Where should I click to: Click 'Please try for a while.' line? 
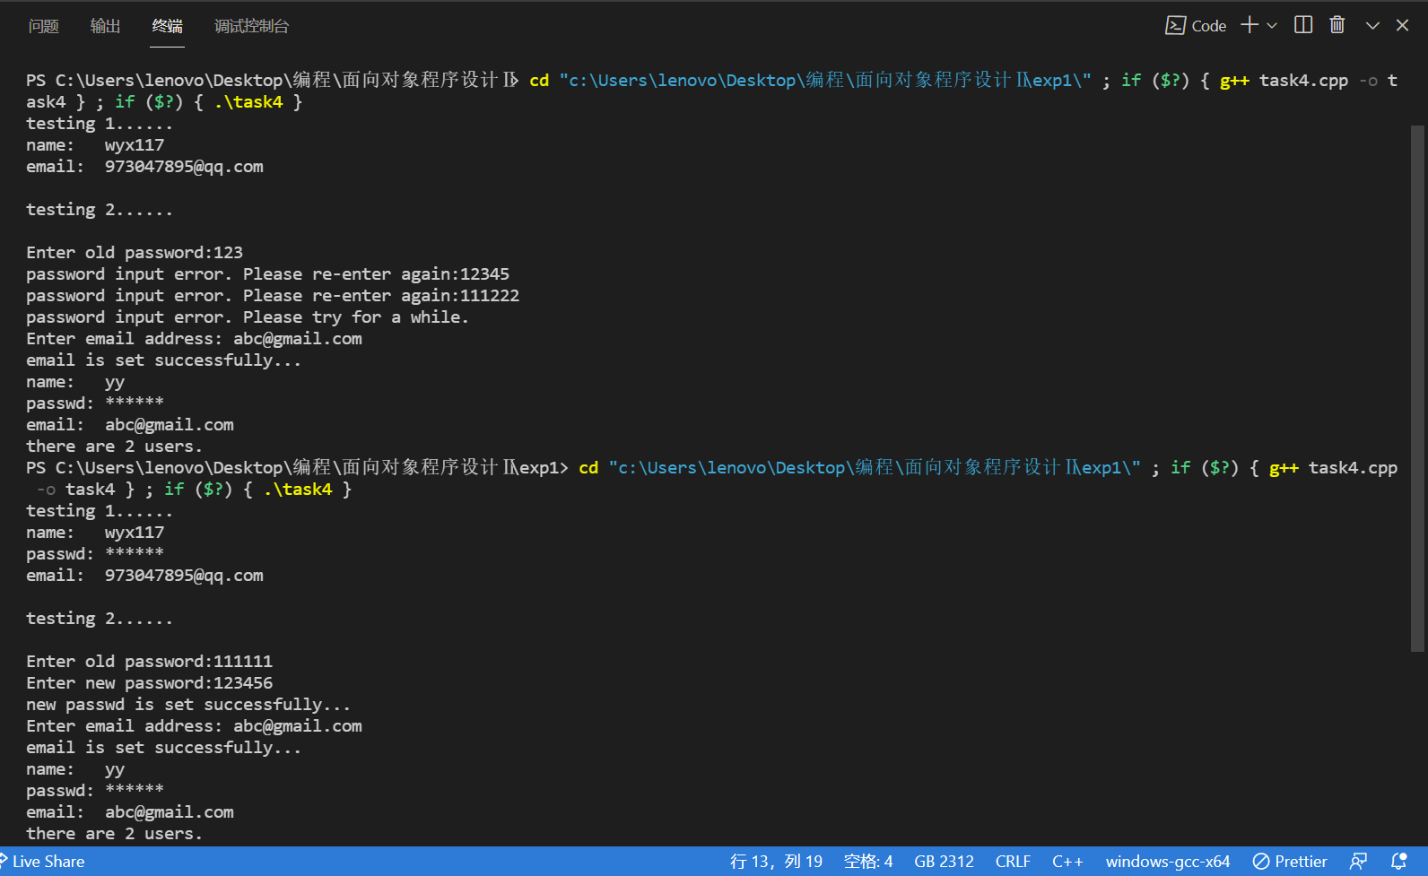(248, 317)
